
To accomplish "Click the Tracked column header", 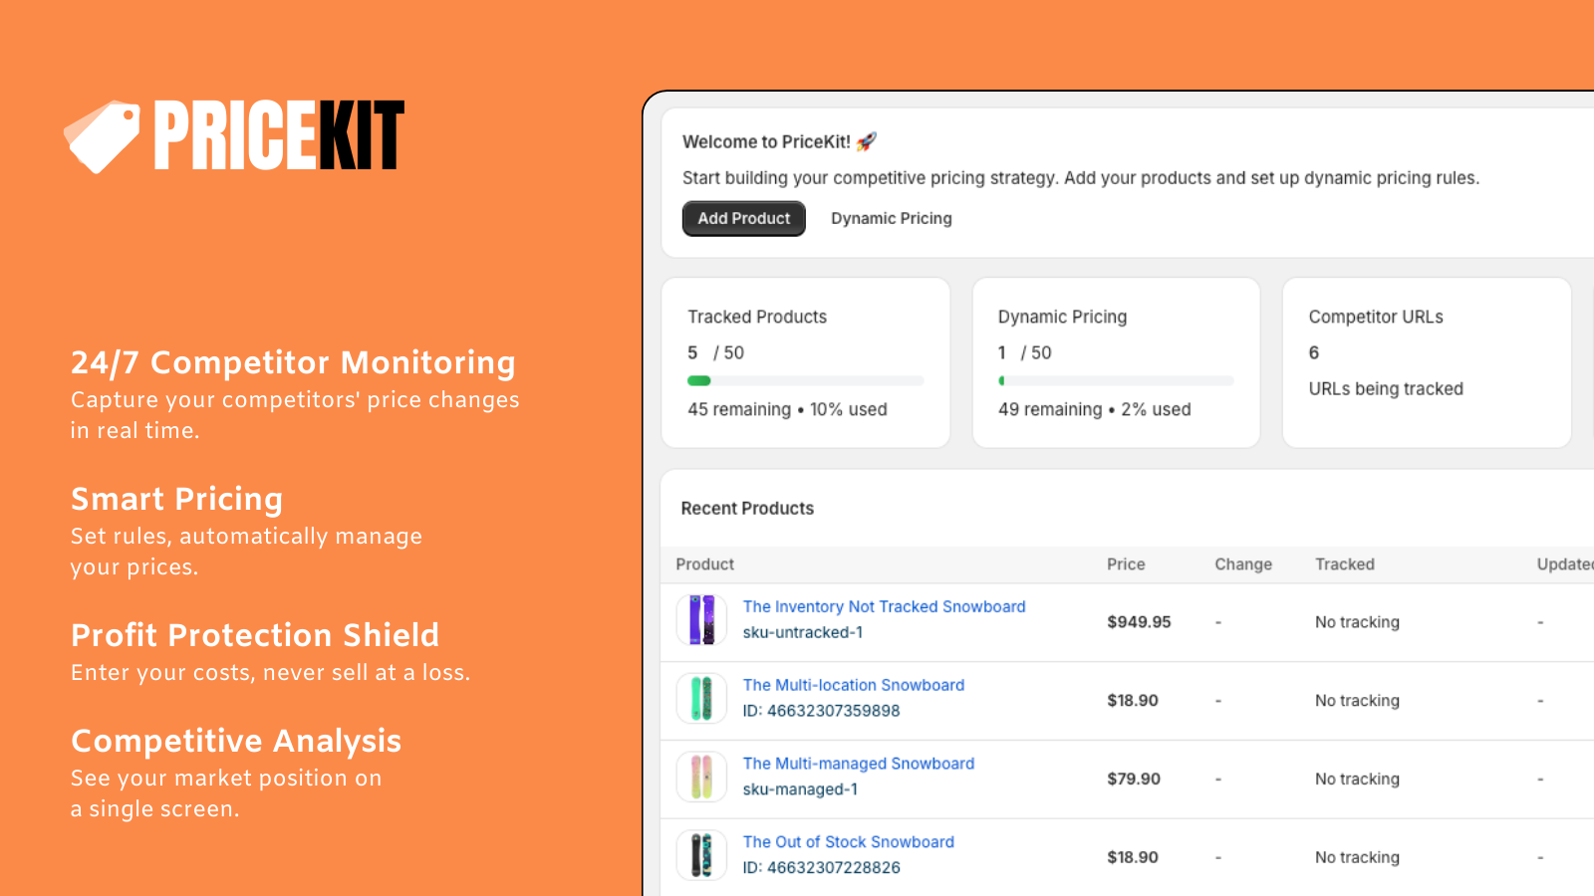I will pos(1344,564).
